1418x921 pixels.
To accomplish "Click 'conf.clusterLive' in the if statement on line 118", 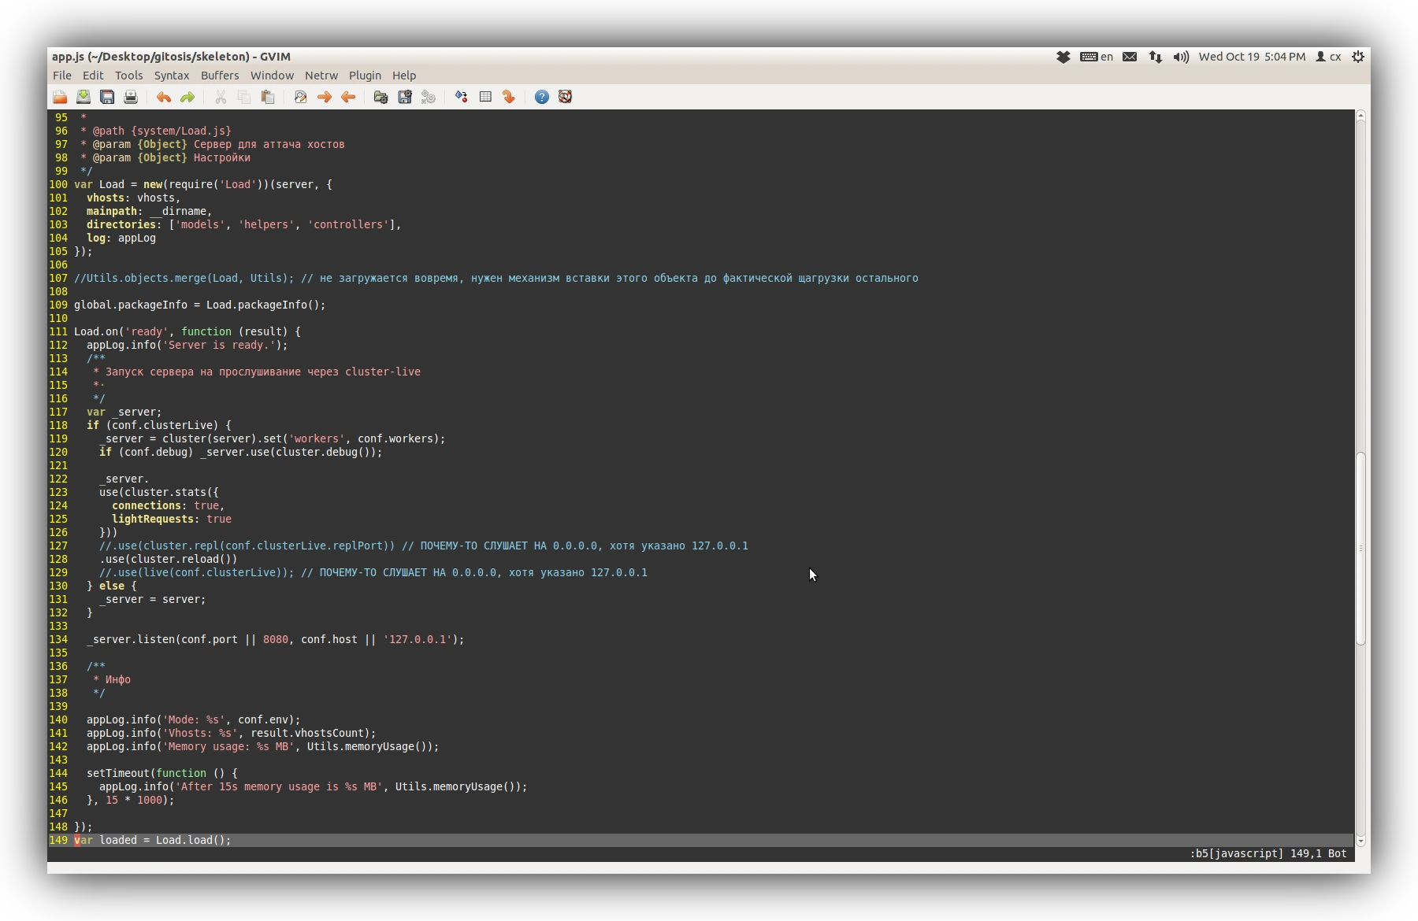I will [162, 425].
